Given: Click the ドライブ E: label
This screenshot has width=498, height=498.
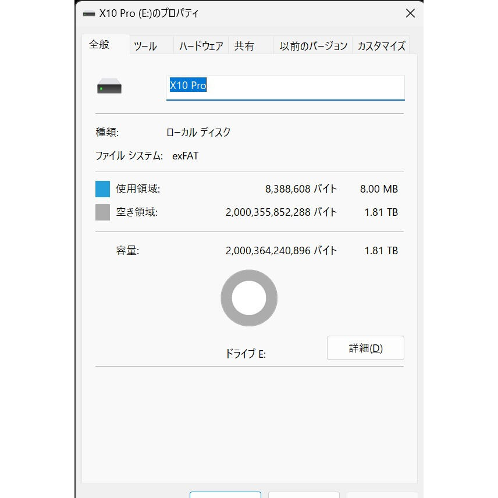Looking at the screenshot, I should 246,354.
